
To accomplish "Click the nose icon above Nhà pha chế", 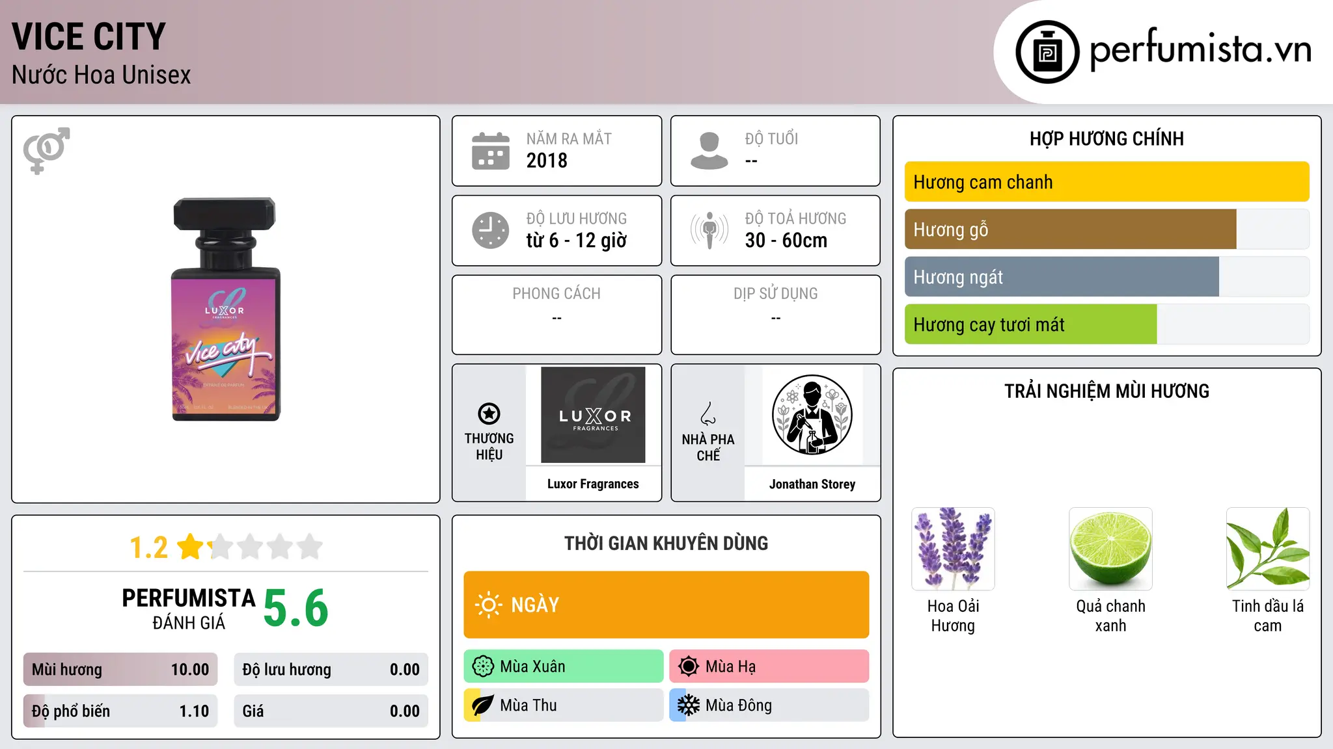I will tap(708, 414).
